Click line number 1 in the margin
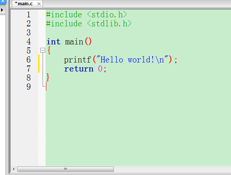 click(29, 15)
